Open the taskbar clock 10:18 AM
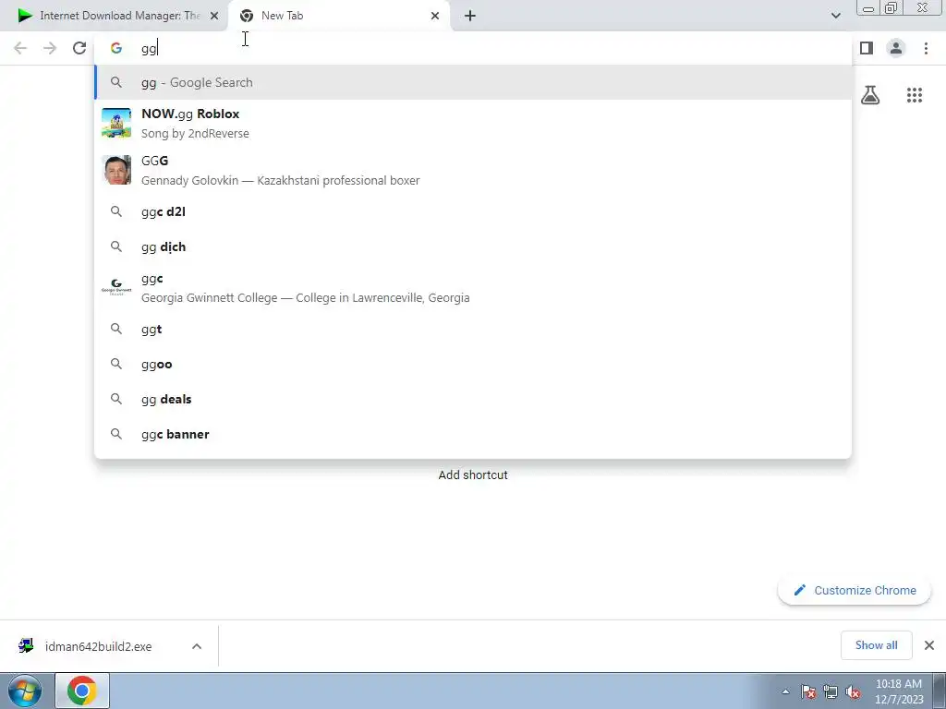The width and height of the screenshot is (946, 709). (899, 691)
